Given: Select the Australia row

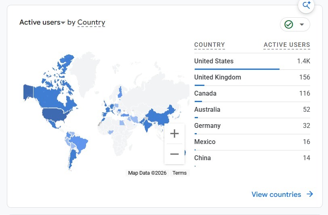Looking at the screenshot, I should (252, 110).
